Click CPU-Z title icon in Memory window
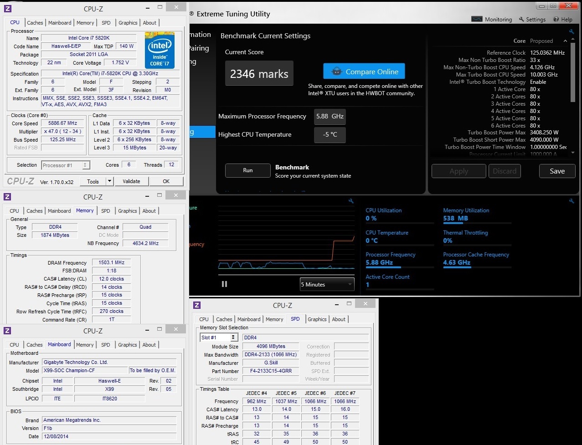The image size is (582, 445). click(7, 197)
